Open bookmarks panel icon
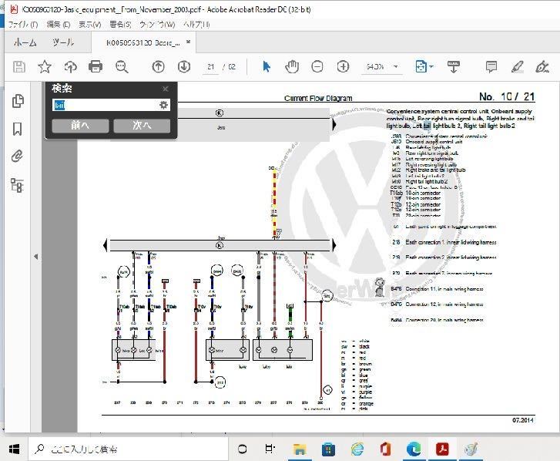Screen dimensions: 560x461 click(x=17, y=129)
